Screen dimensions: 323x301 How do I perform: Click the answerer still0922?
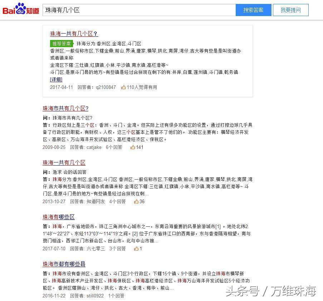coord(95,296)
